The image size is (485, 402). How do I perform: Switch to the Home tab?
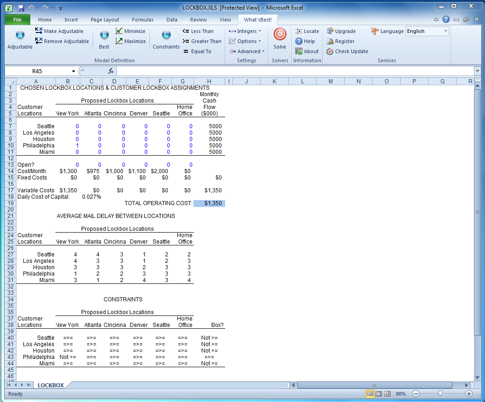coord(45,20)
